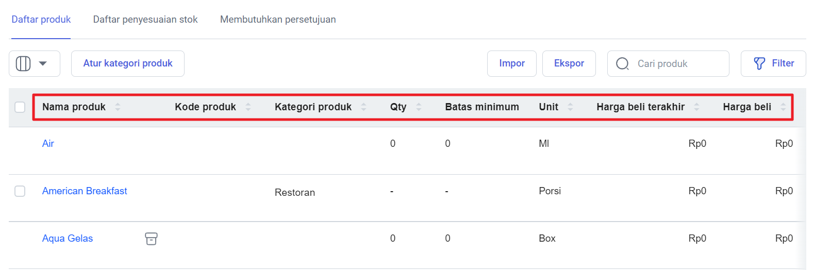
Task: Tick the American Breakfast row checkbox
Action: [x=20, y=191]
